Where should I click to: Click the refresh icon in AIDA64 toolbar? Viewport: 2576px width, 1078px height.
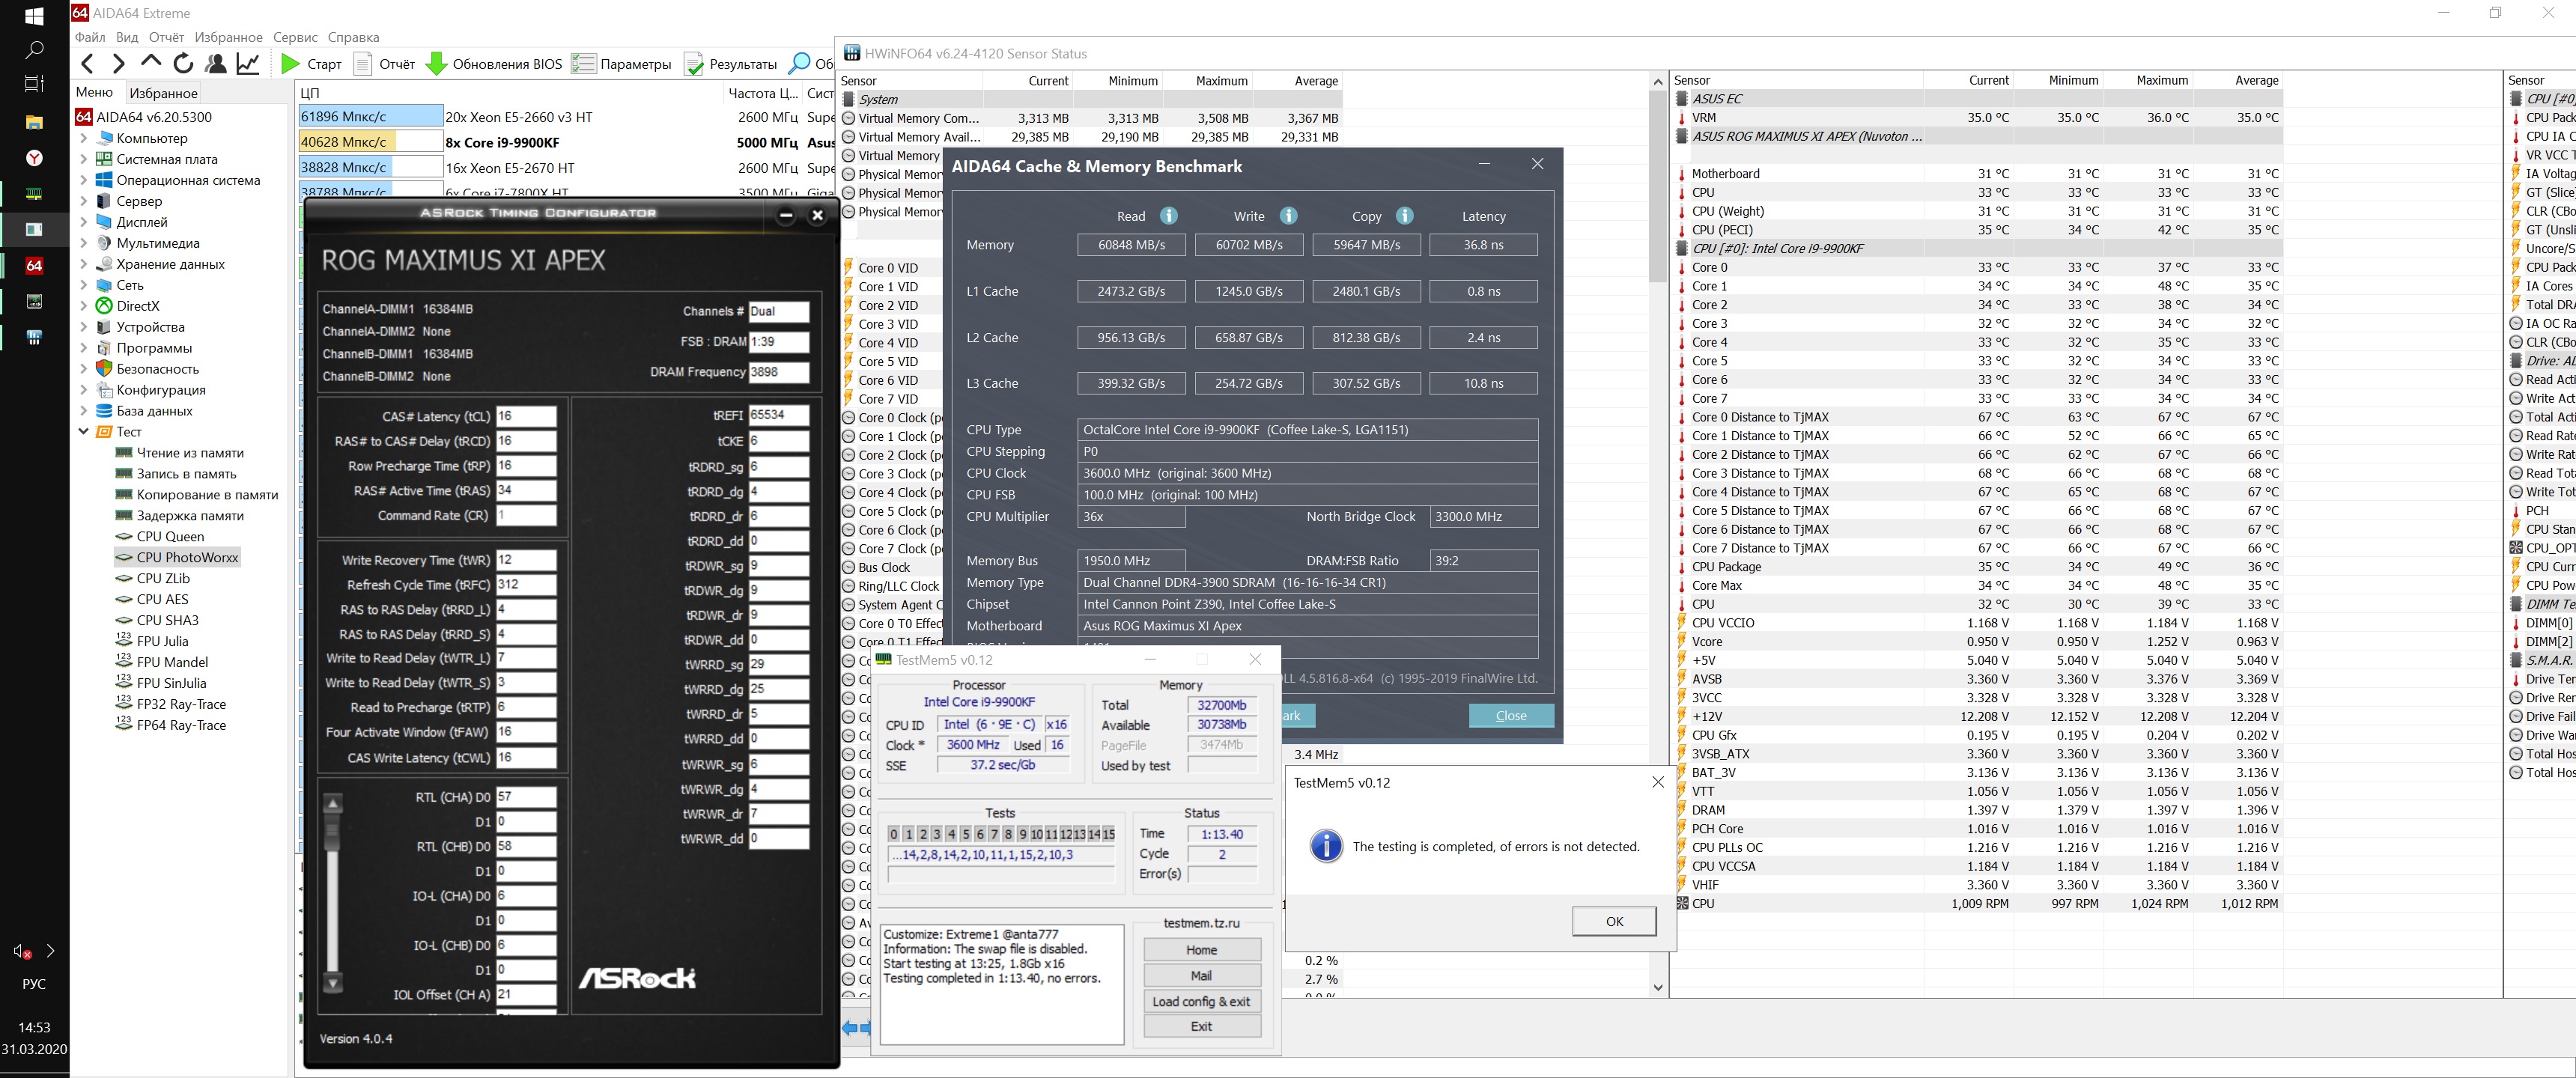(x=183, y=64)
